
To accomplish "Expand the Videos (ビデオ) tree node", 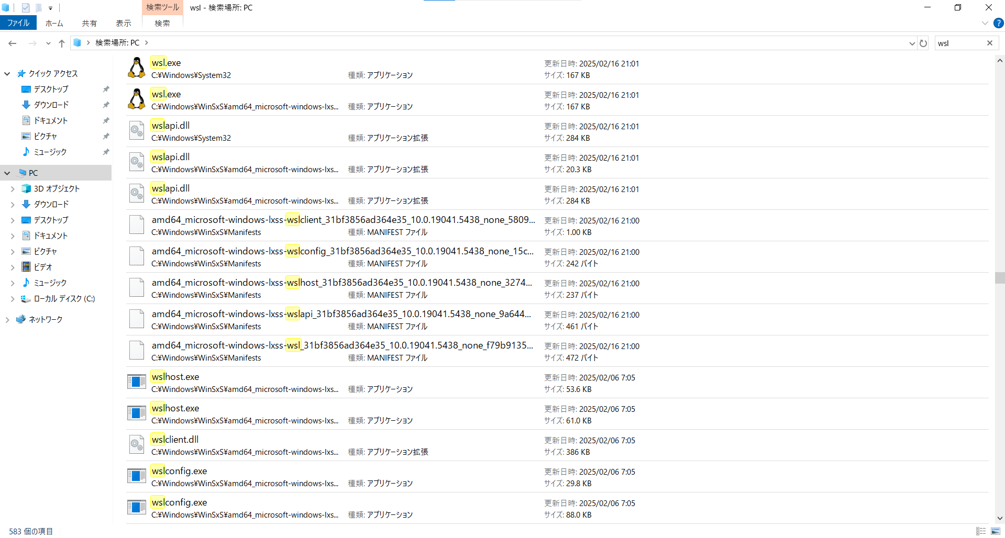I will (13, 267).
